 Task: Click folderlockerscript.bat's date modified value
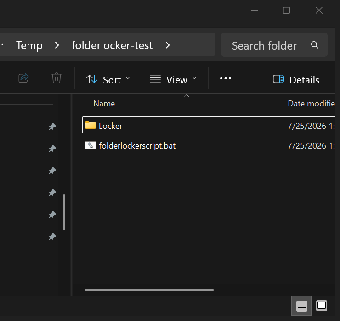[x=311, y=146]
